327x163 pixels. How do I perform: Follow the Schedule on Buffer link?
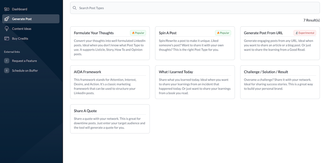[x=25, y=70]
